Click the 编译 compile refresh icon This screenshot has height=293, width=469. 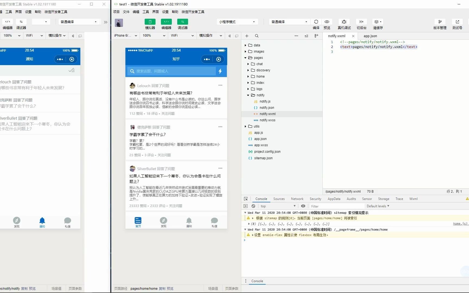316,22
